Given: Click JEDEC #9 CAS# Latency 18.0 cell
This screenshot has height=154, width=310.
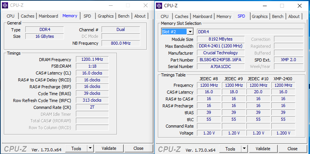Looking at the screenshot, I should pos(234,92).
